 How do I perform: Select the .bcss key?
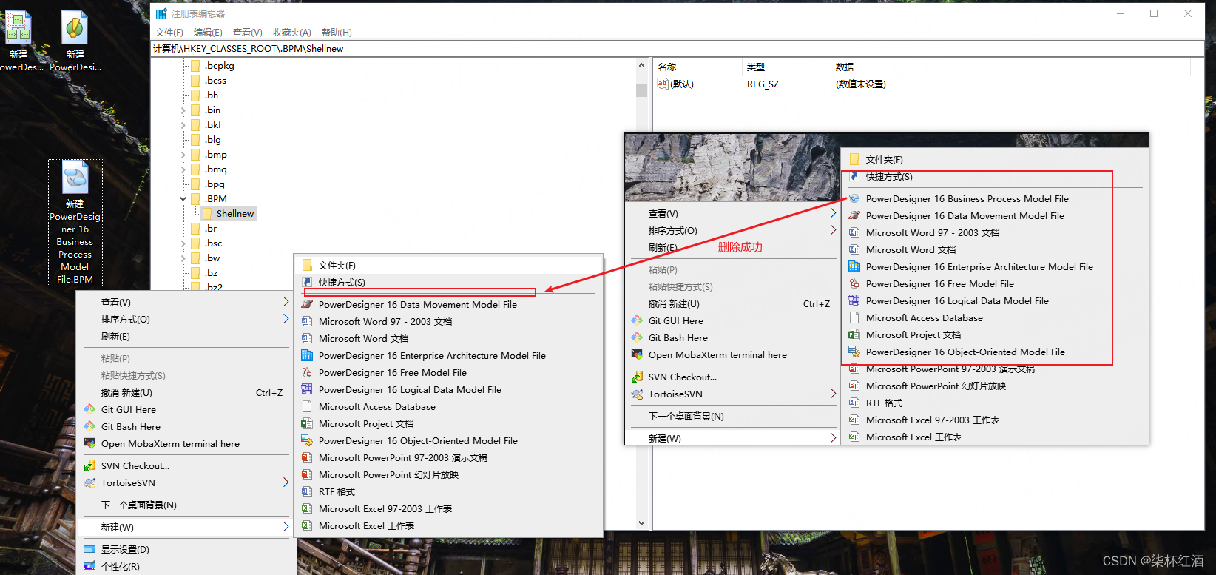tap(215, 81)
